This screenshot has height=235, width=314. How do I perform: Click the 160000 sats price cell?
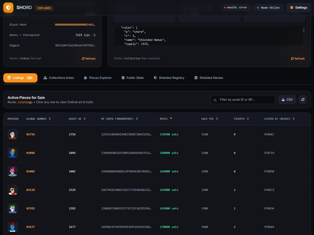[169, 153]
